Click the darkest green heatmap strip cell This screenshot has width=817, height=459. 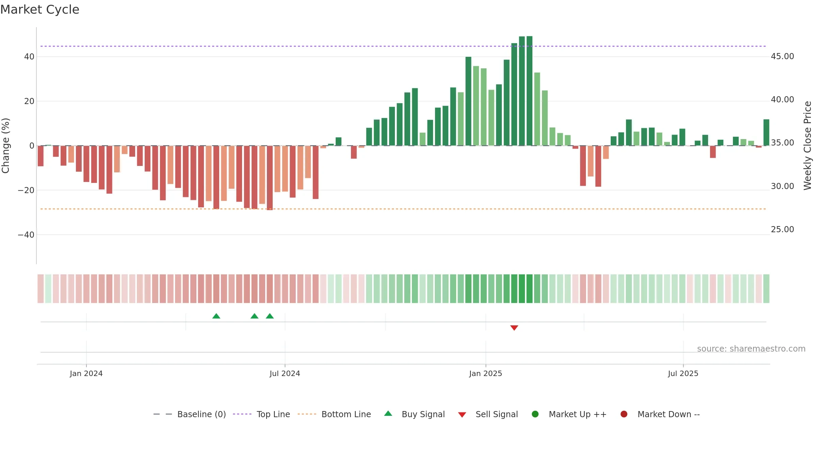[x=522, y=289]
